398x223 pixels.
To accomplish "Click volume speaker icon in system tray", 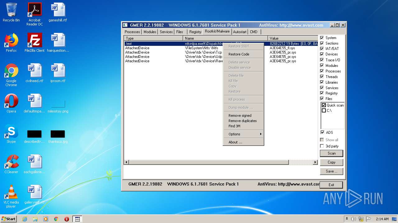I will (354, 219).
